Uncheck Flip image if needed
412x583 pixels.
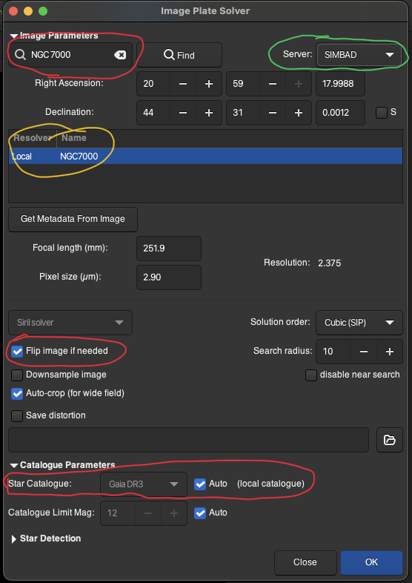pos(17,351)
